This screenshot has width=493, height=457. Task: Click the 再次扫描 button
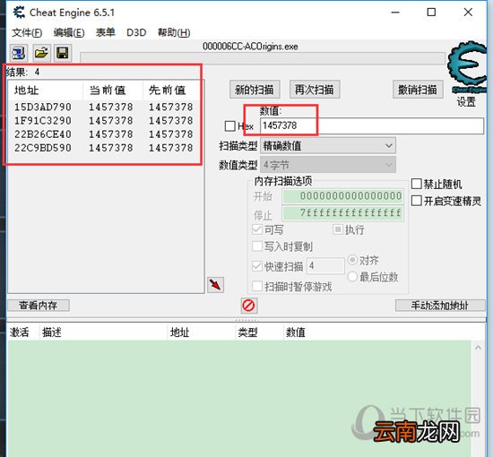(x=315, y=90)
